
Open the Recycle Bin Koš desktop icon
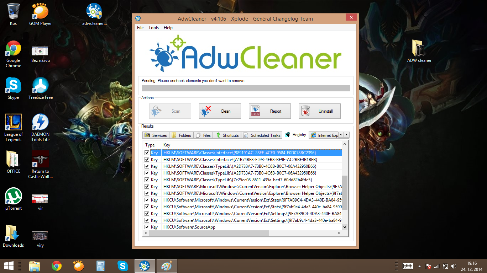click(14, 15)
